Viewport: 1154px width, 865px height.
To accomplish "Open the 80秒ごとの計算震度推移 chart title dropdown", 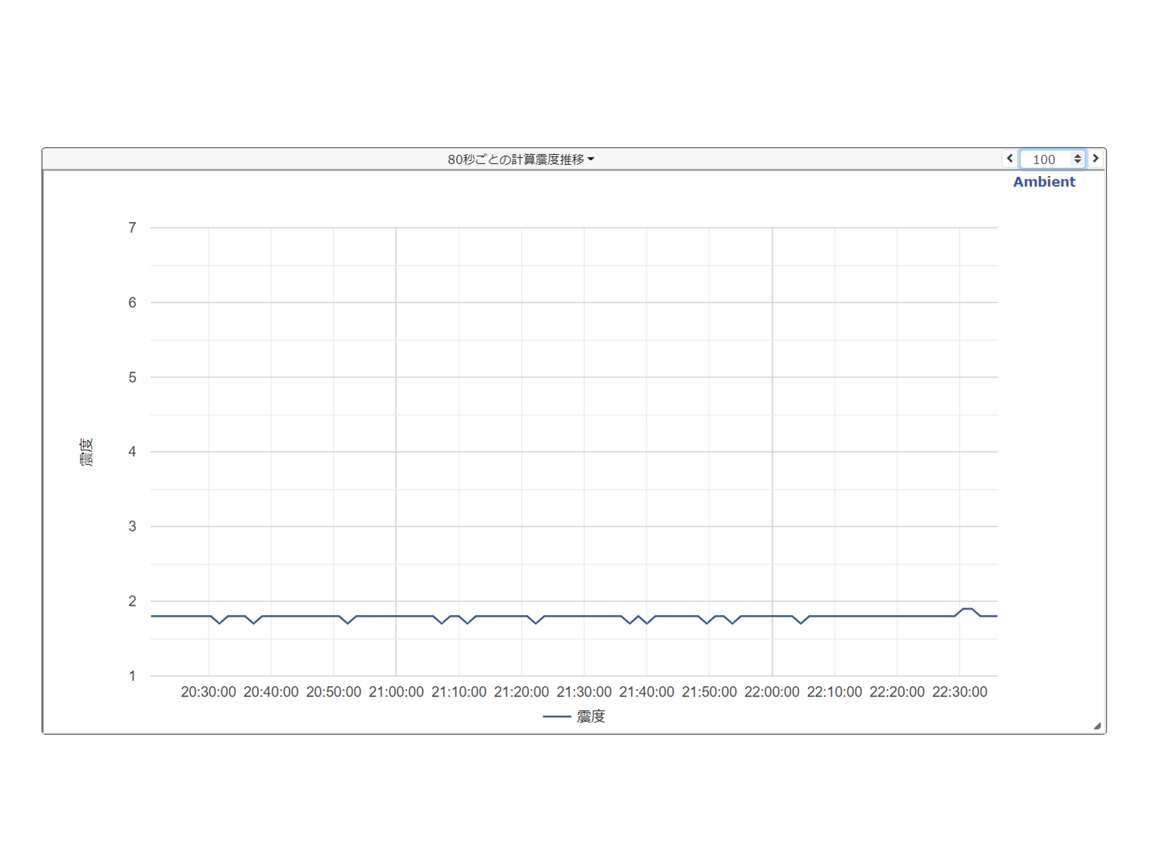I will coord(516,159).
